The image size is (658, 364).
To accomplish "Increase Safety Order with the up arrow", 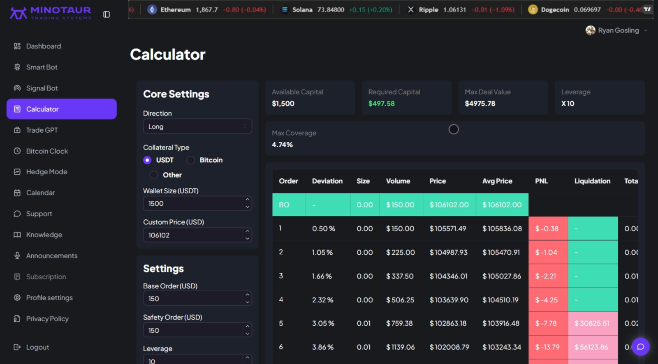I will coord(248,326).
